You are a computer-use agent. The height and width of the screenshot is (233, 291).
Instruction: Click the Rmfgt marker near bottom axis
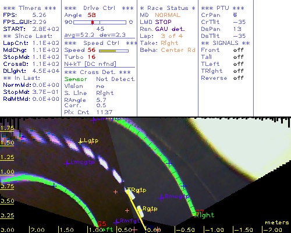coord(116,222)
